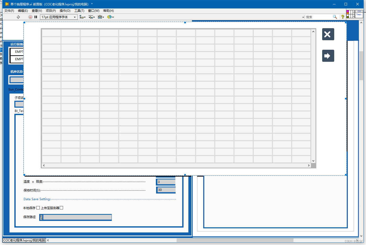Click the 温度 ± 限度 field showing 3
366x245 pixels.
166,182
